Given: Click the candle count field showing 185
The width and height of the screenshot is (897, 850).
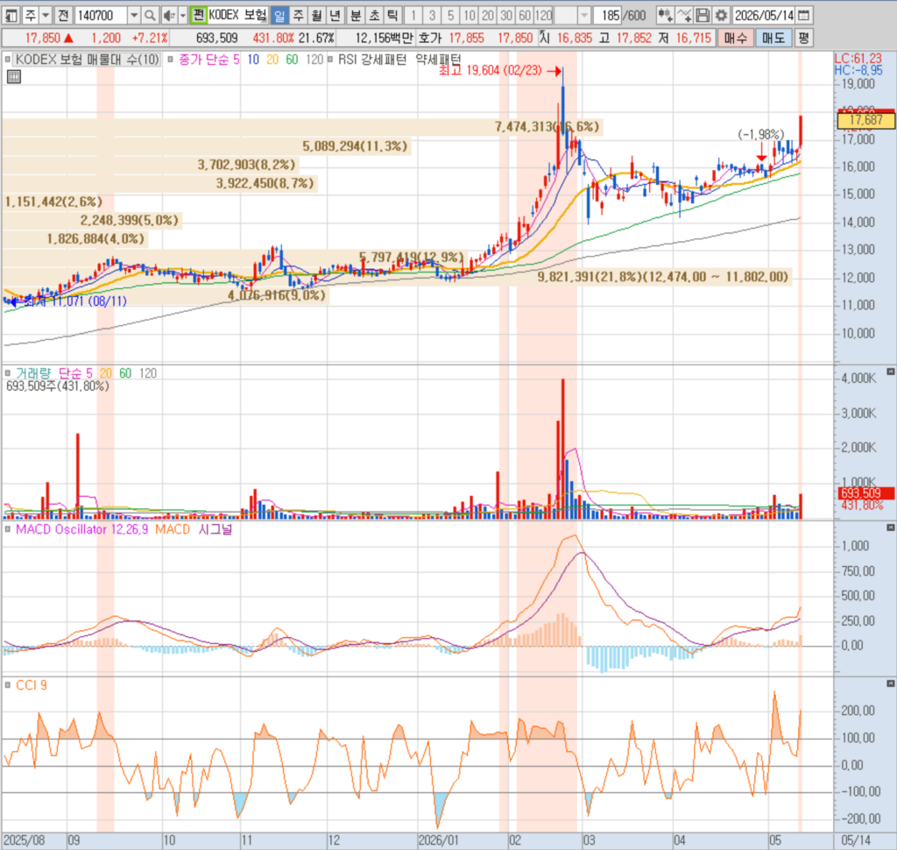Looking at the screenshot, I should 610,16.
